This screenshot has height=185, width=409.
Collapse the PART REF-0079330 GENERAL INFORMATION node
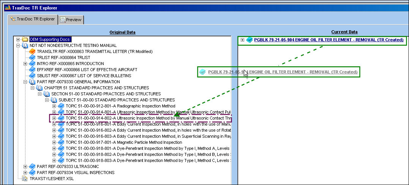point(25,82)
